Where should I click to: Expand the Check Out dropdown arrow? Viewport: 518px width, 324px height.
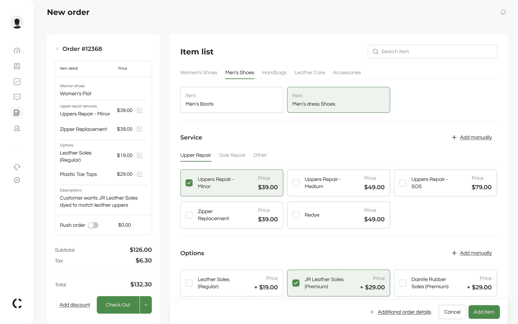pyautogui.click(x=146, y=305)
